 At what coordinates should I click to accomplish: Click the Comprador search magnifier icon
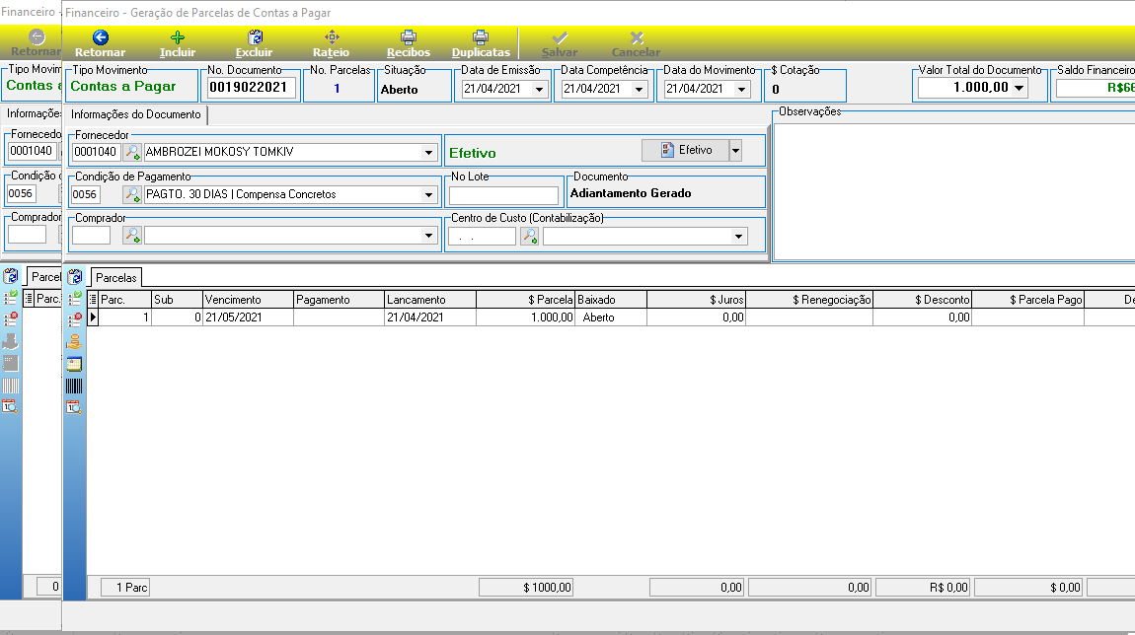(131, 235)
